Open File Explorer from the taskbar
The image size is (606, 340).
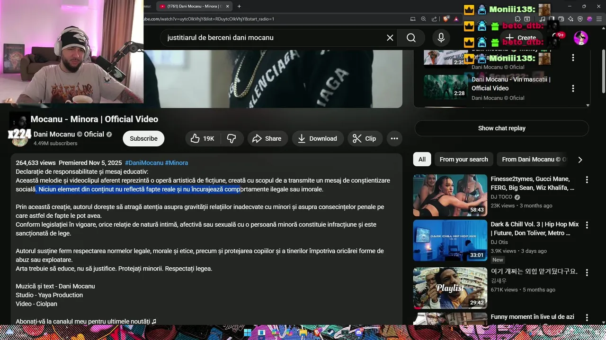point(303,332)
